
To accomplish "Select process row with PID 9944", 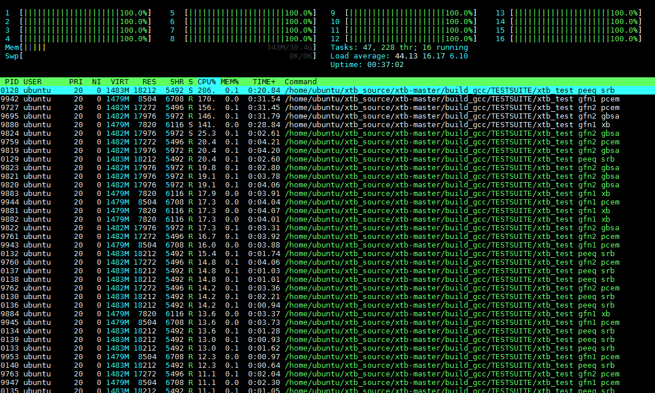I will 328,202.
